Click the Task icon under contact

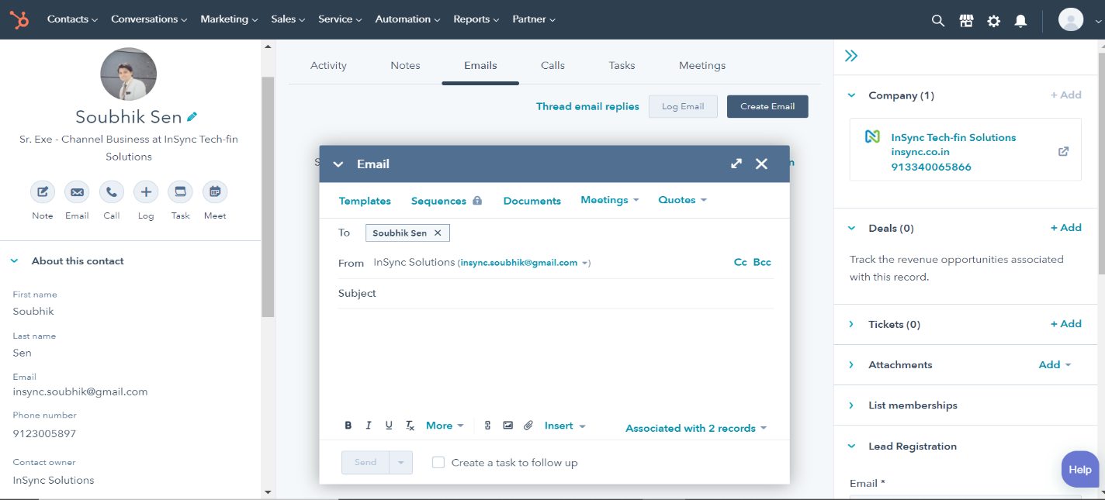click(x=180, y=192)
